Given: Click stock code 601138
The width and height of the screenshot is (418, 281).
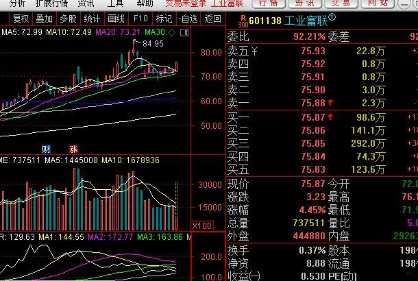Looking at the screenshot, I should pos(265,21).
